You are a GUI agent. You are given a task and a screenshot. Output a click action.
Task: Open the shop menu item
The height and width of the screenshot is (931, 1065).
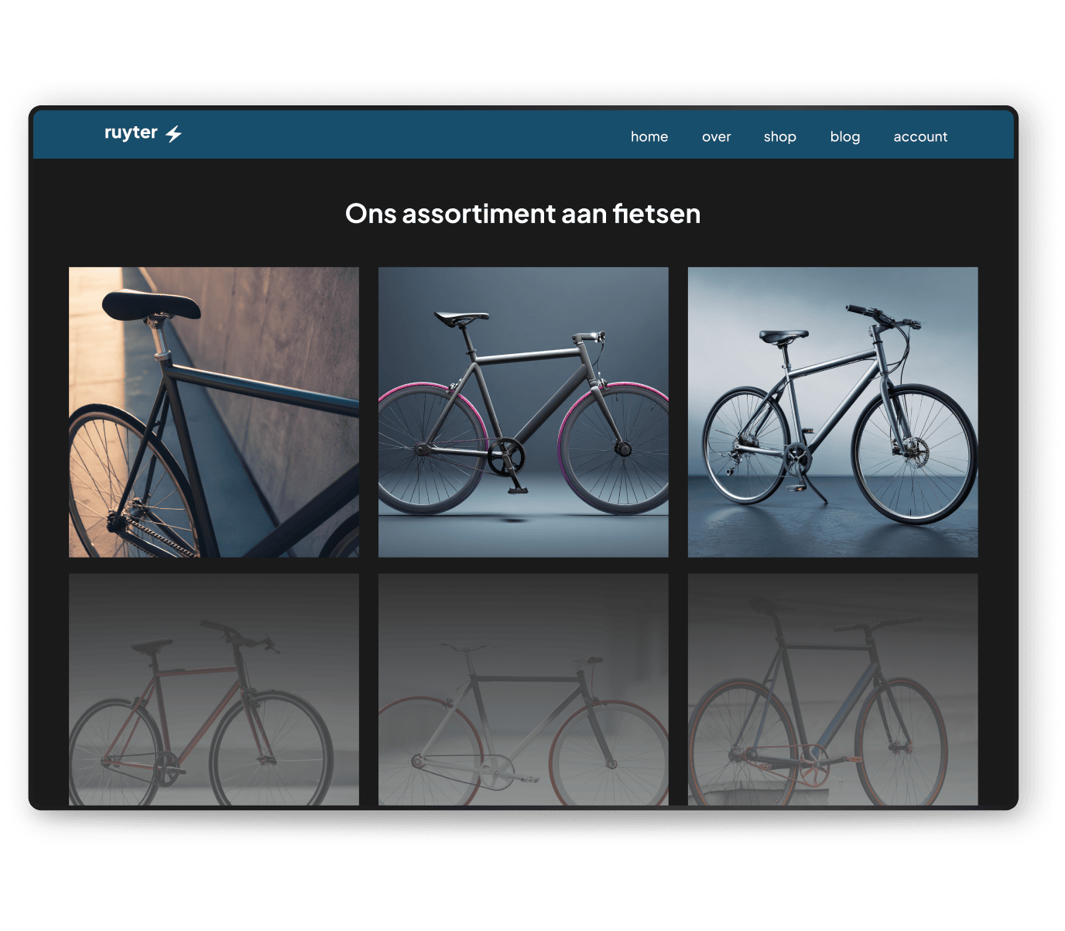click(779, 137)
